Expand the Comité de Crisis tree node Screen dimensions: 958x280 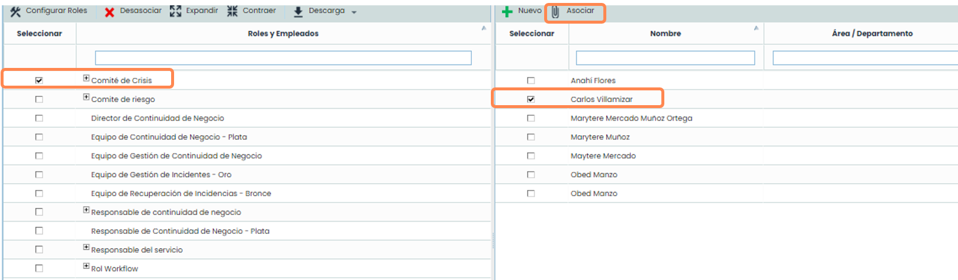point(86,78)
